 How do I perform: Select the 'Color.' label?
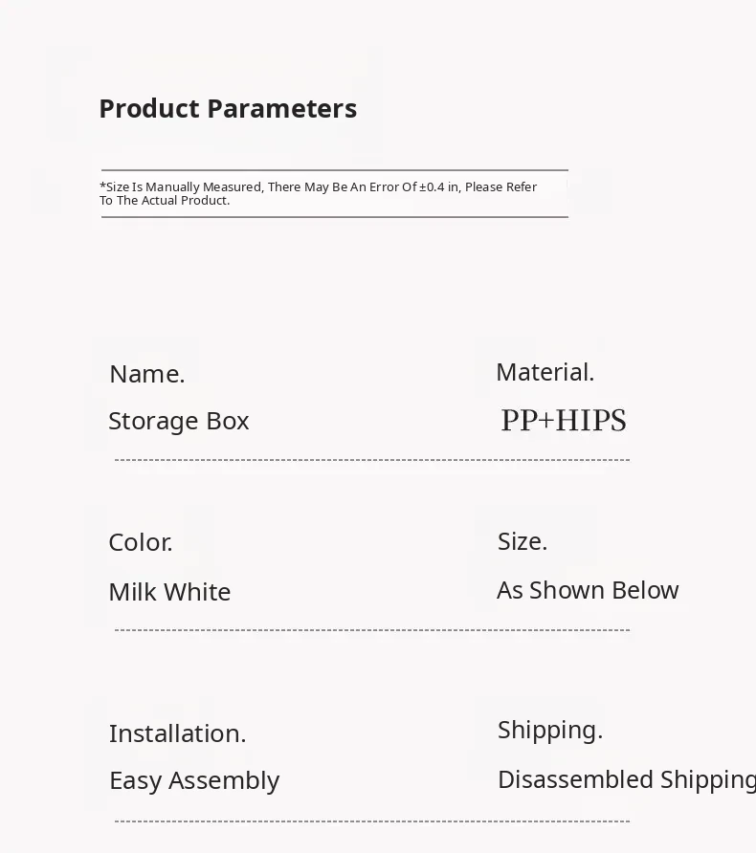click(x=141, y=542)
